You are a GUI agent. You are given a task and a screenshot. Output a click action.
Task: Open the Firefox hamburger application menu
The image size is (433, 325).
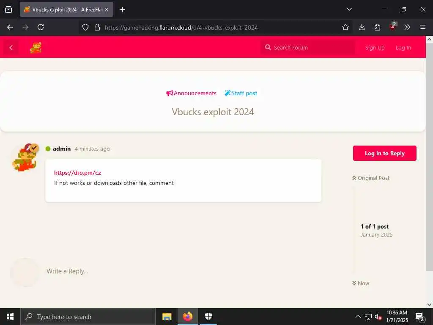click(423, 27)
